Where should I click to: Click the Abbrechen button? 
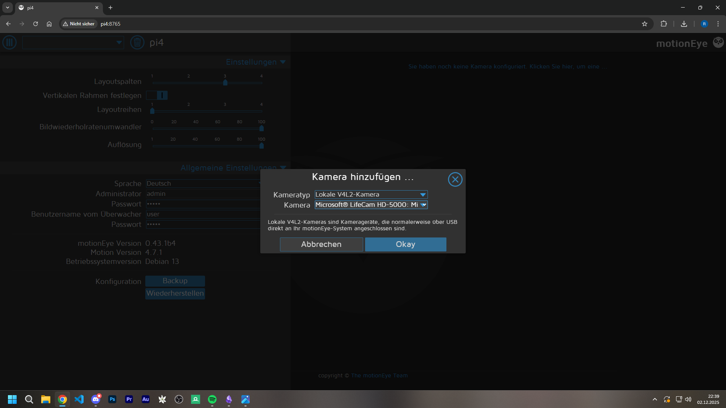(x=321, y=244)
